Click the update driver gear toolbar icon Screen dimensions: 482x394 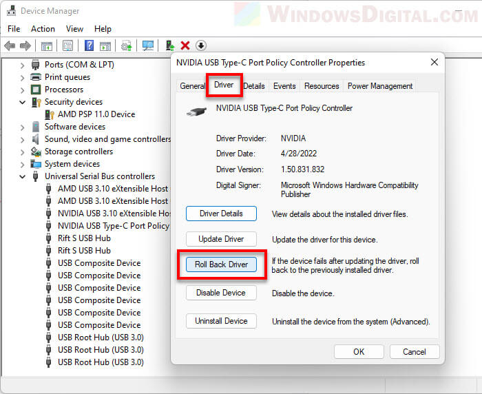(127, 46)
